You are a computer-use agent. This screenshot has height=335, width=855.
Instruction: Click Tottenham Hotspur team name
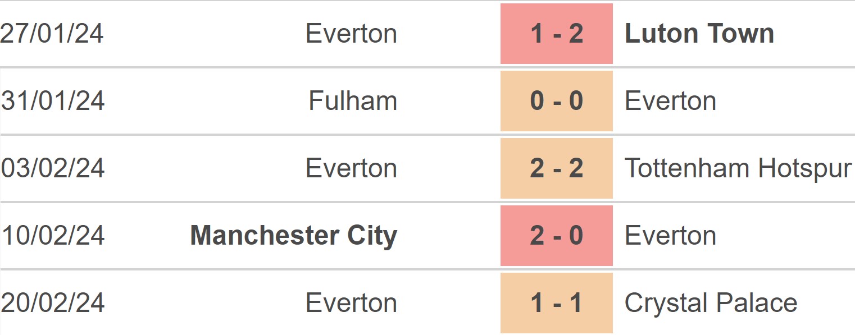(738, 168)
